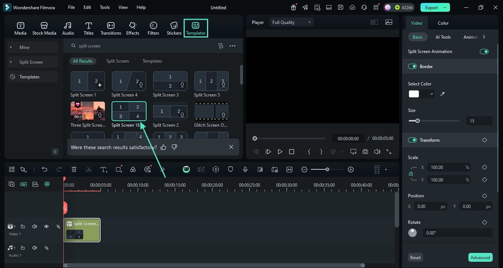Turn off the Border toggle

412,67
